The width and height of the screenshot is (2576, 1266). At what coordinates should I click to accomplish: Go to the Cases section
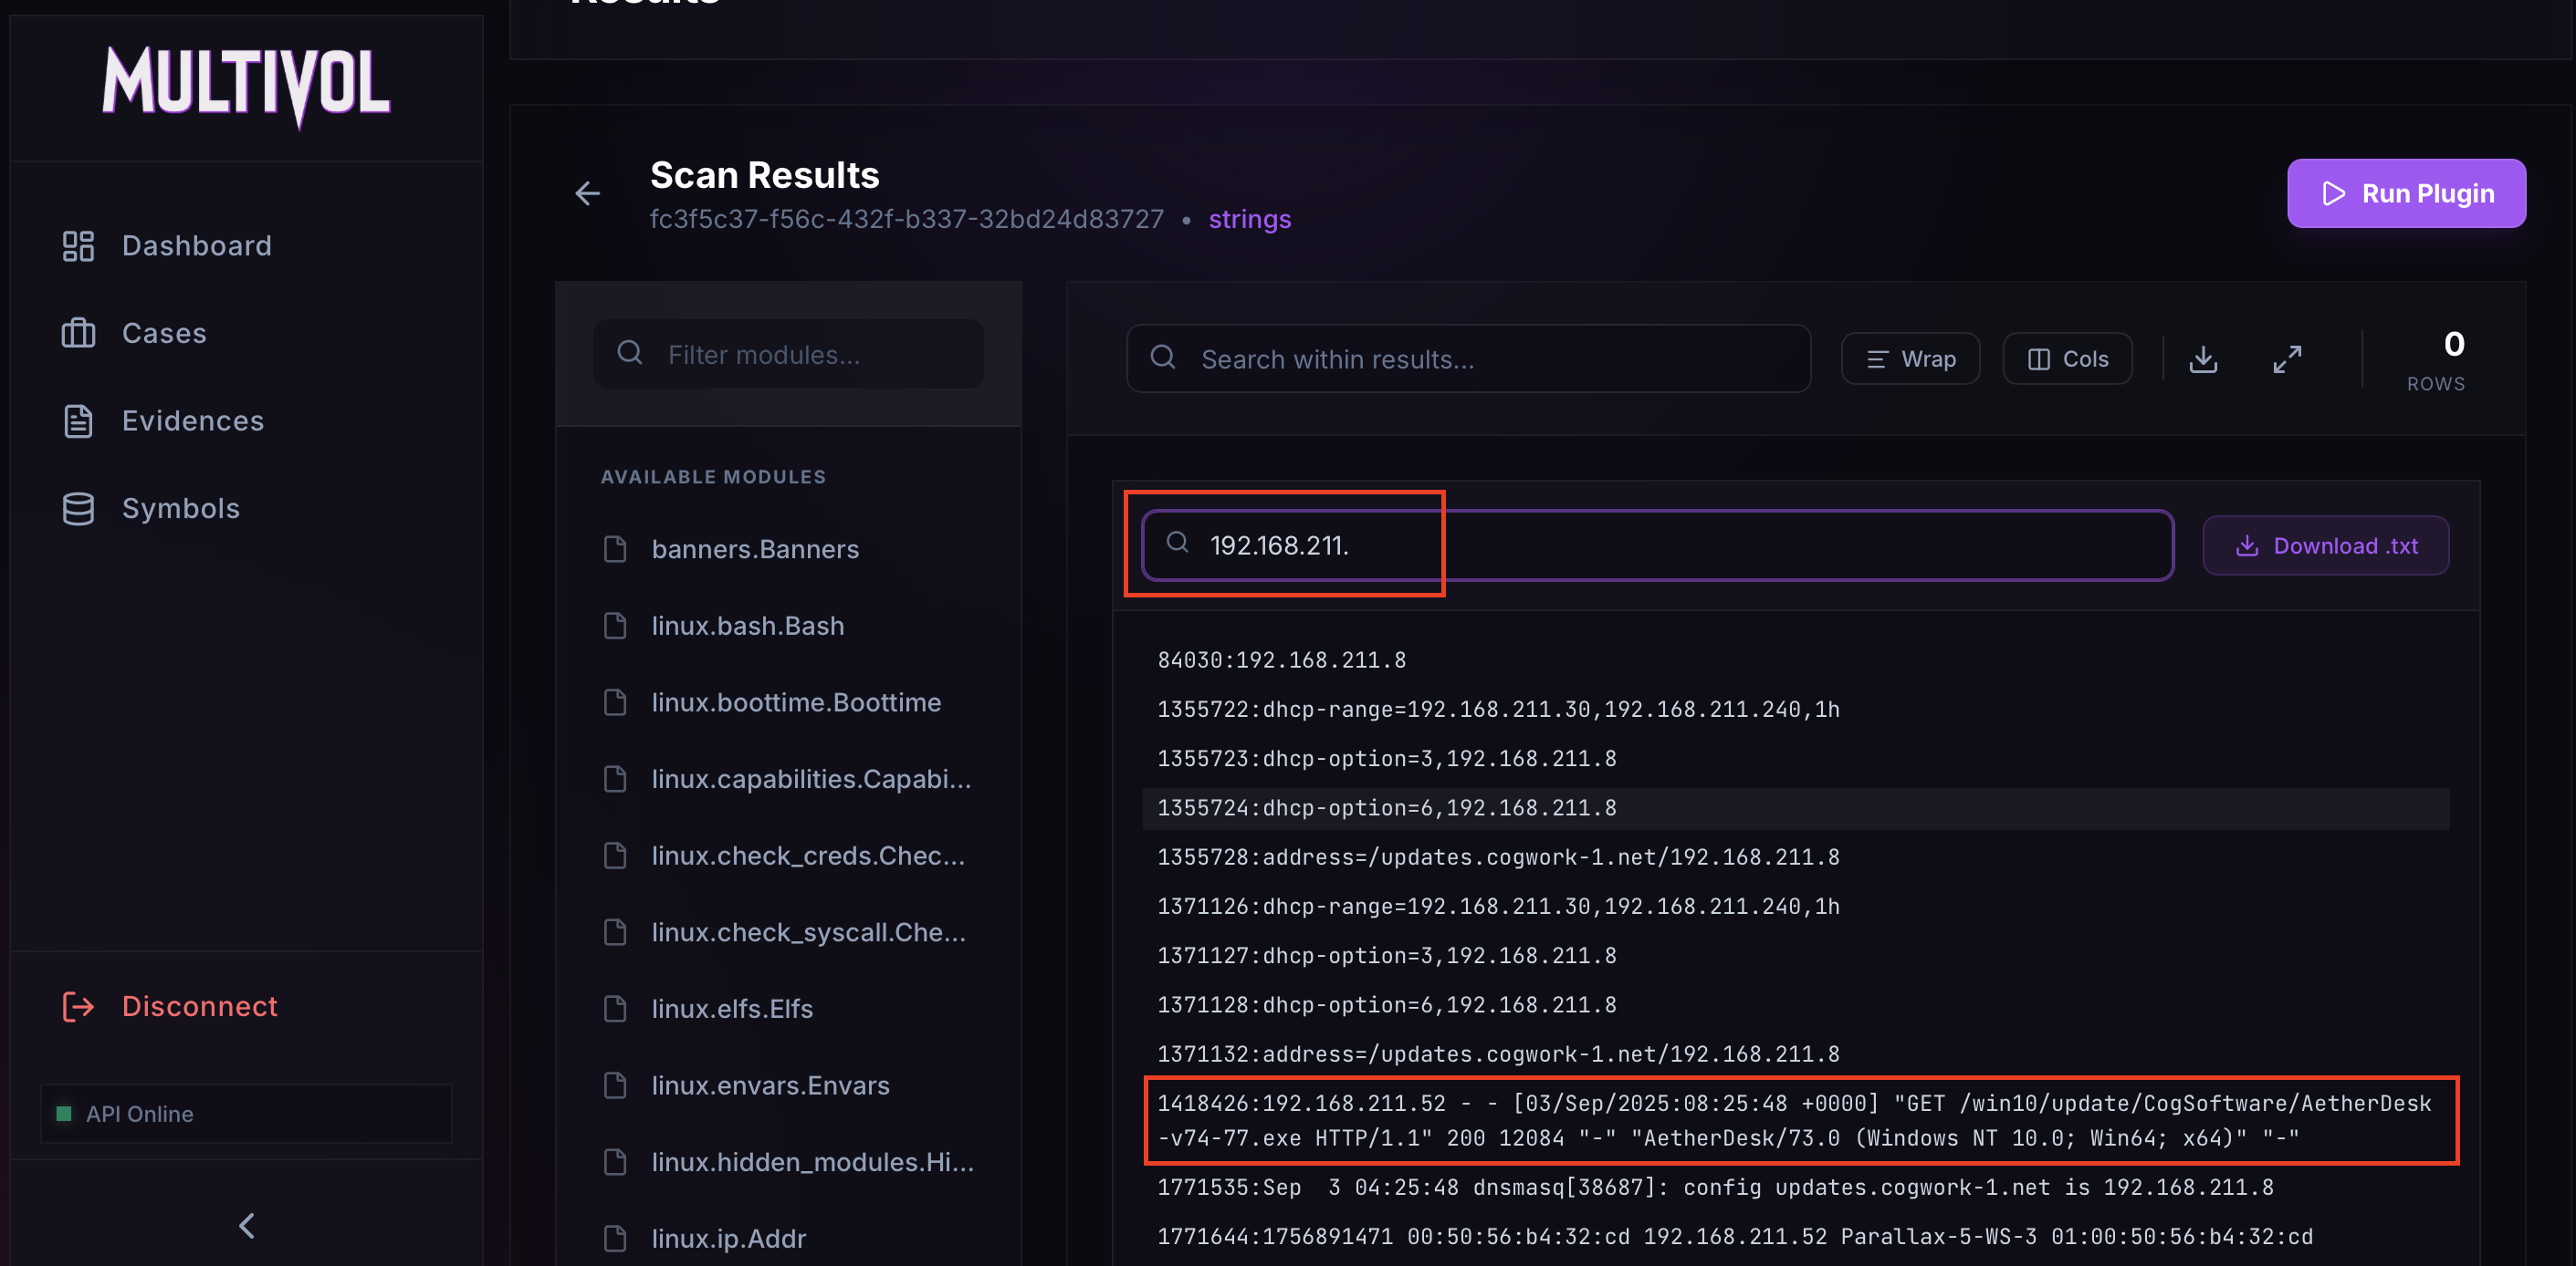click(x=164, y=333)
